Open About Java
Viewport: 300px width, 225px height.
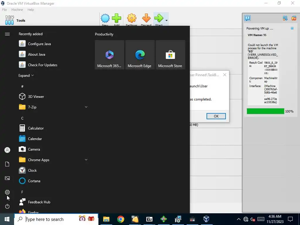tap(53, 54)
